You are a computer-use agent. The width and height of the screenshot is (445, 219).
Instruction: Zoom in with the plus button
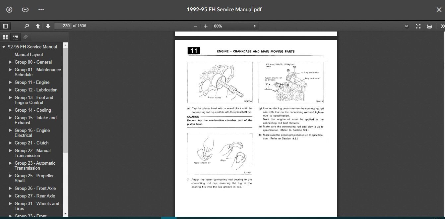pos(206,26)
